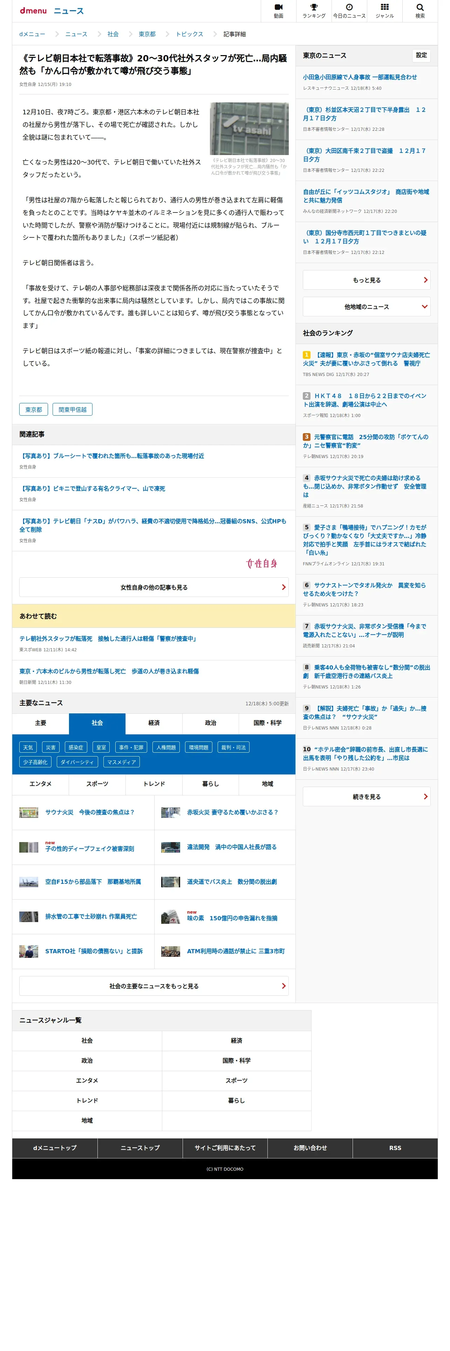Screen dimensions: 450x1351
Task: Click dメニュートップ in the footer
Action: click(54, 1148)
